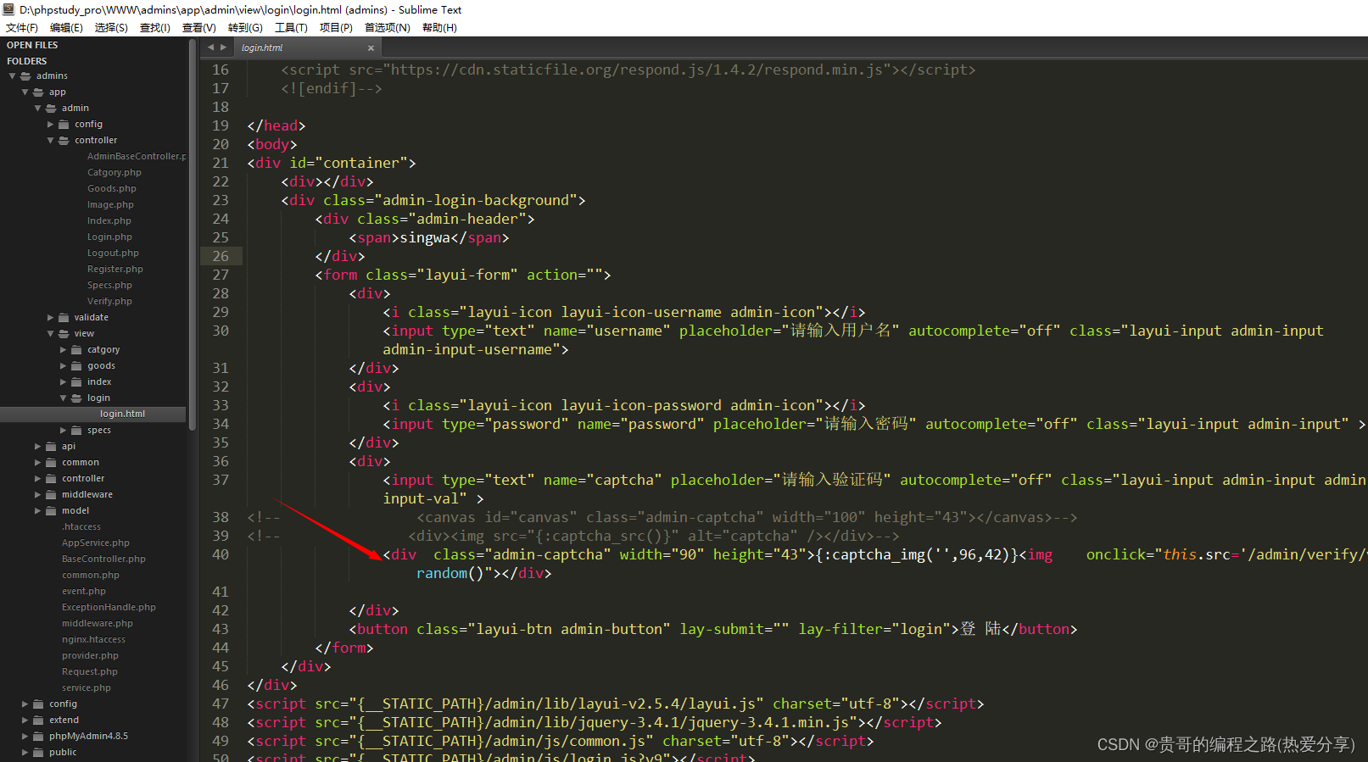Open the 首选项(N) menu

[387, 27]
